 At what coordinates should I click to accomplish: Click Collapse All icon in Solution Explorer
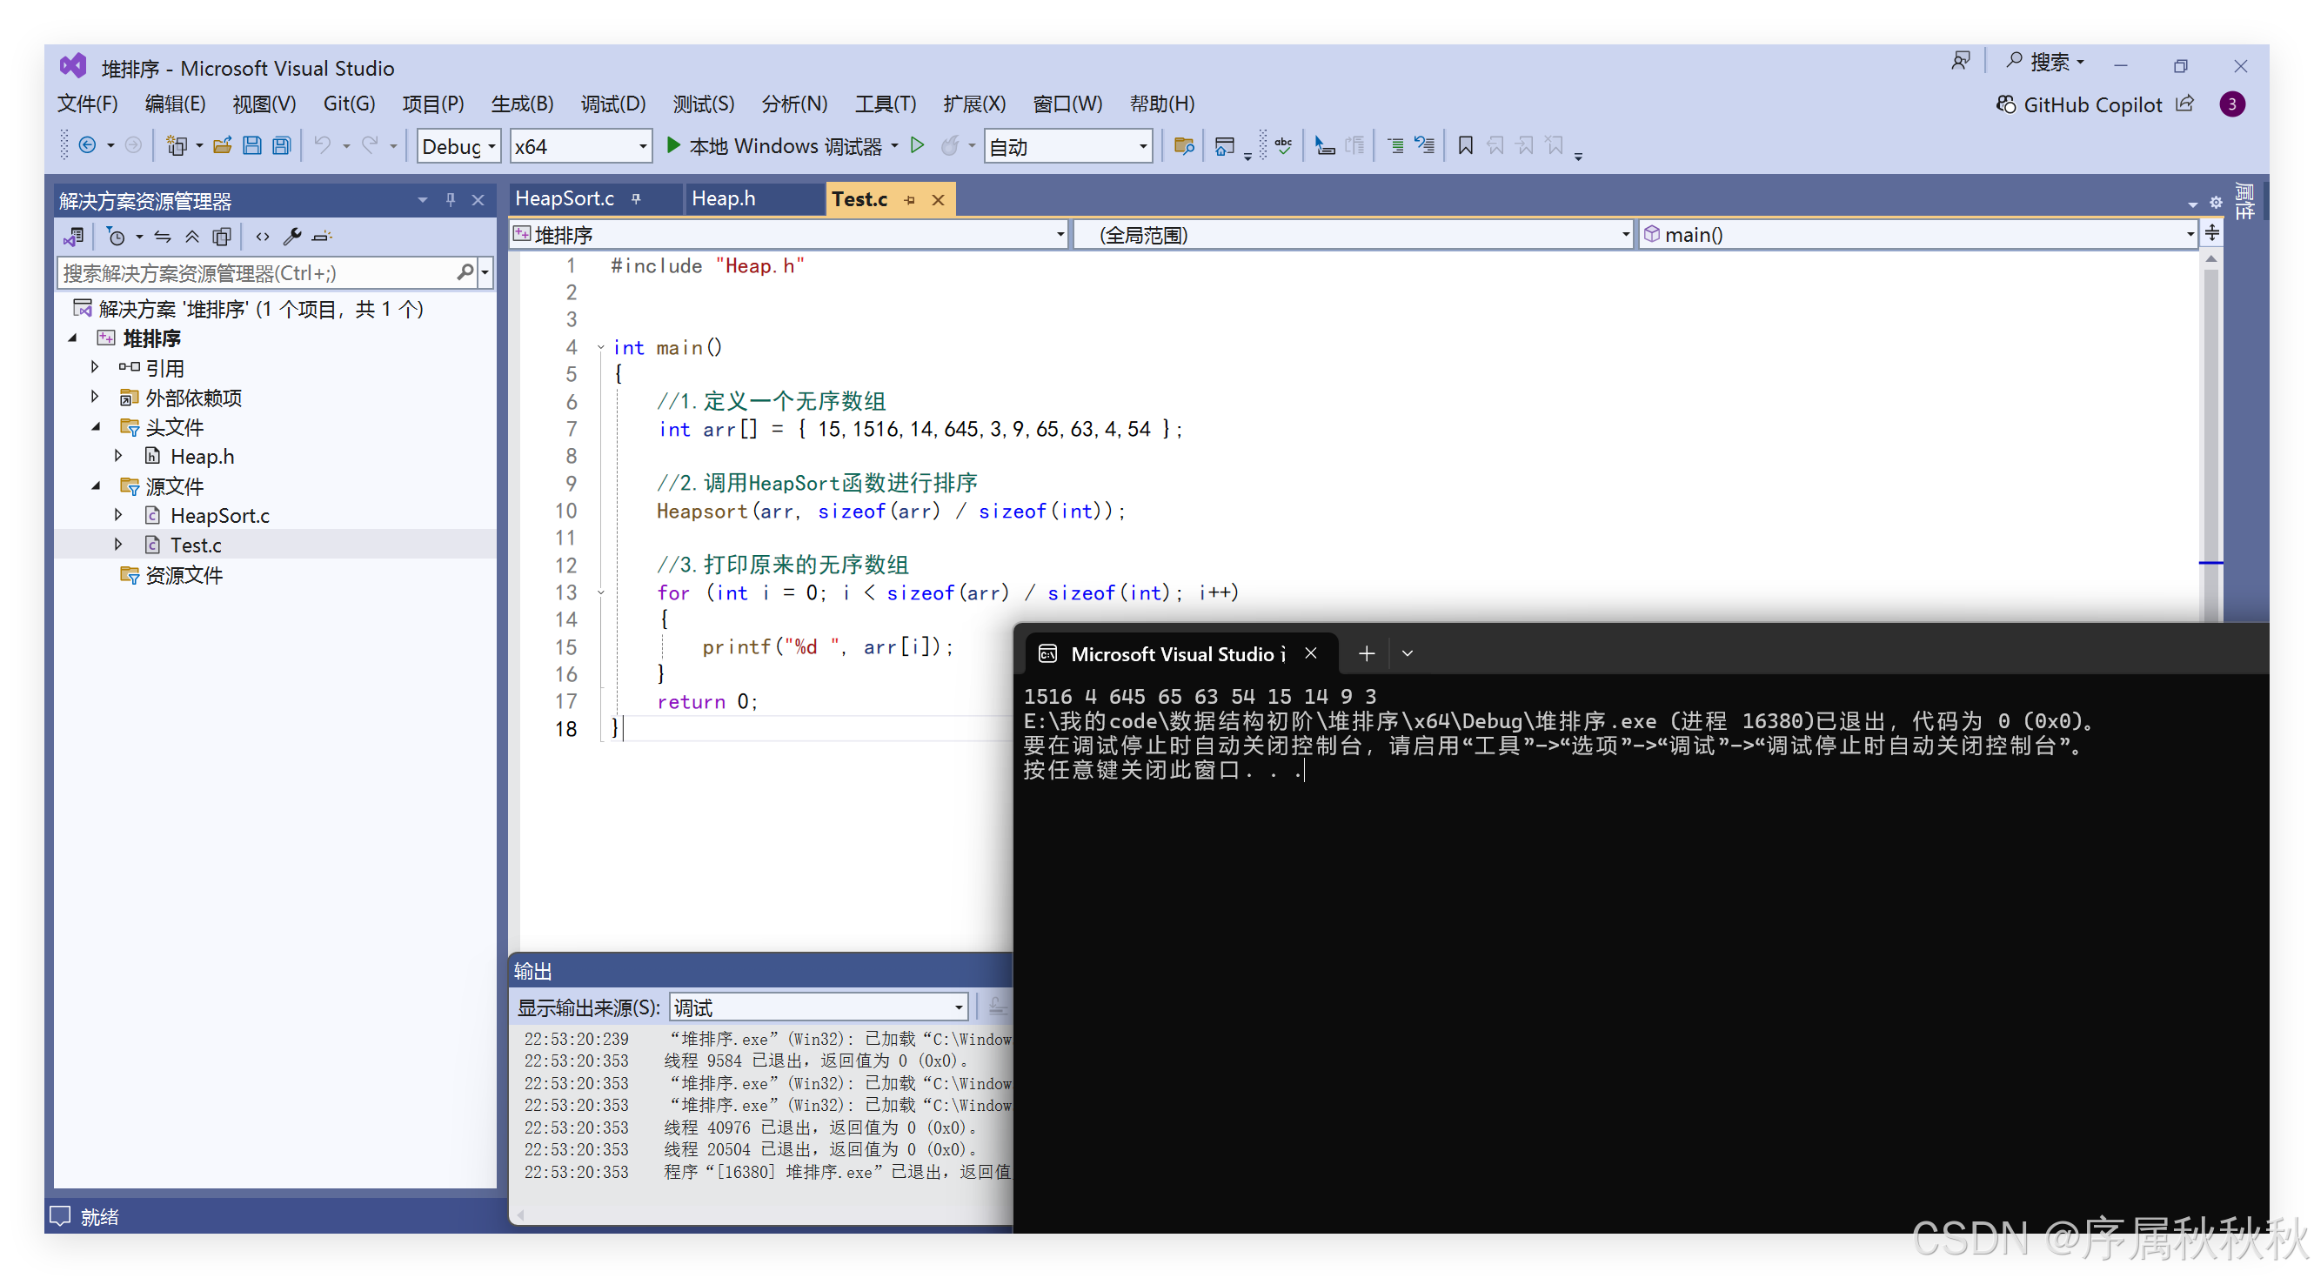(192, 238)
